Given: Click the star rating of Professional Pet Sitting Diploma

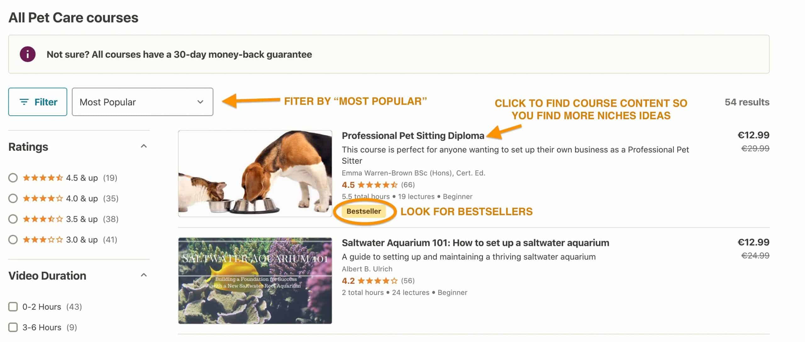Looking at the screenshot, I should tap(378, 185).
